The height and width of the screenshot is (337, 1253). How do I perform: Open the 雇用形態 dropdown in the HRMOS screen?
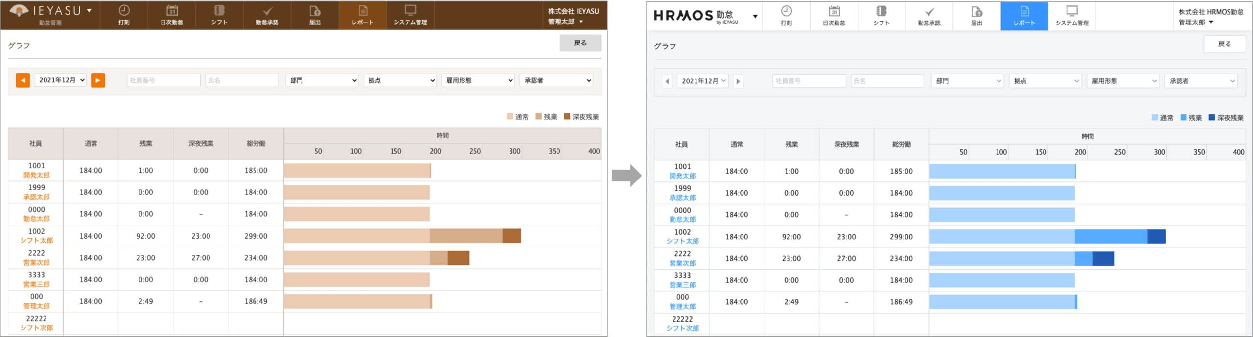[1123, 81]
